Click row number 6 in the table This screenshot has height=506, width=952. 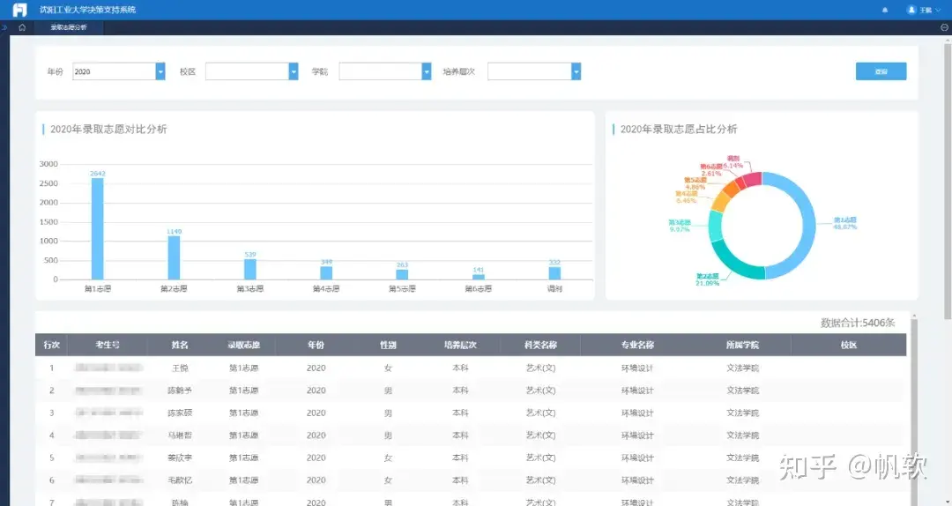[x=52, y=480]
